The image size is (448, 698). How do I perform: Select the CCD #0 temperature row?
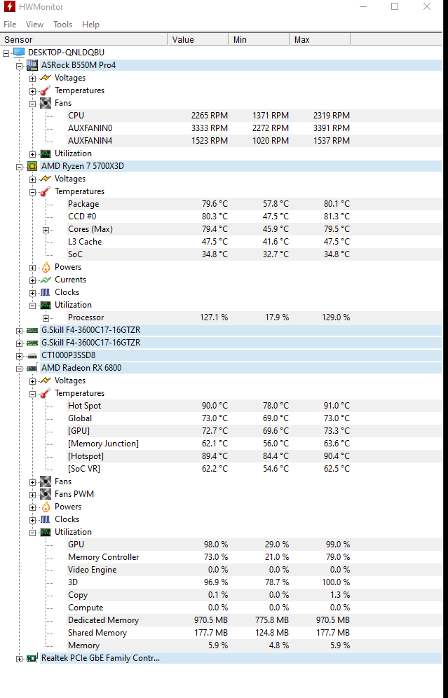point(208,217)
